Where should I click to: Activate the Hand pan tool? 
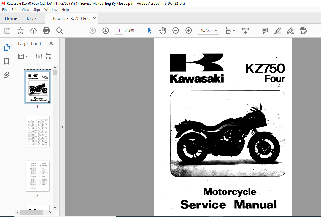[163, 31]
